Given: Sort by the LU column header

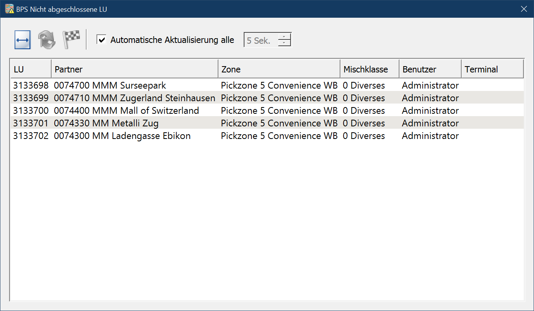Looking at the screenshot, I should pyautogui.click(x=31, y=69).
